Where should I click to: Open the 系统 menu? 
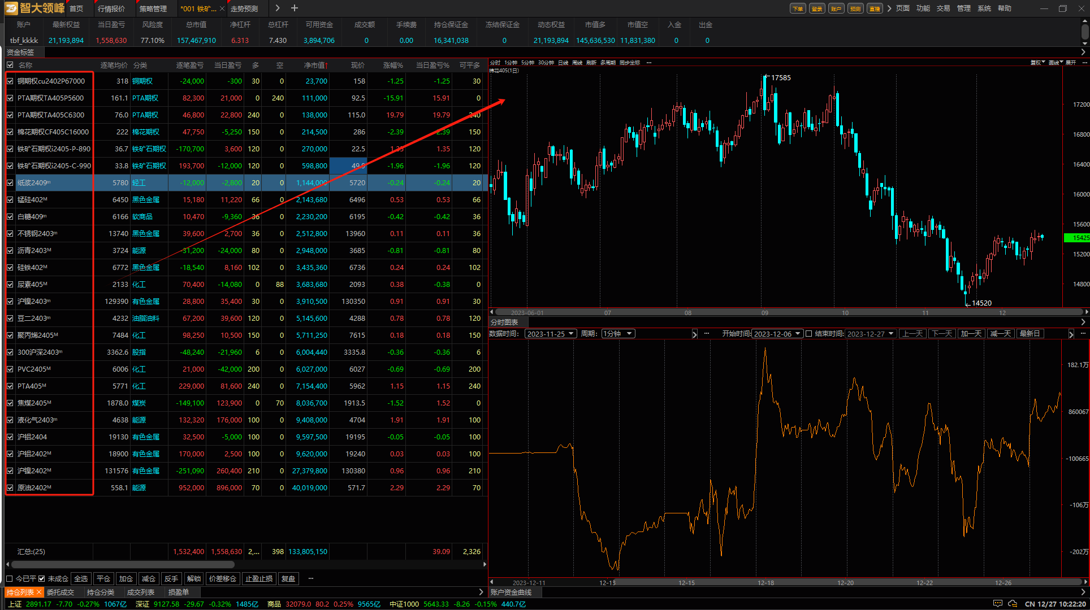[x=984, y=8]
